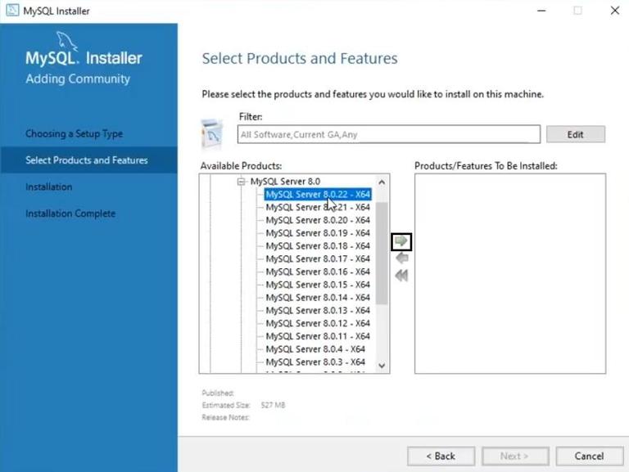Click the MySQL Installer title bar icon
Image resolution: width=629 pixels, height=472 pixels.
coord(12,10)
